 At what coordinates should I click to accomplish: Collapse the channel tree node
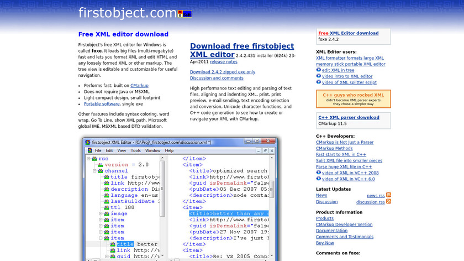point(94,171)
